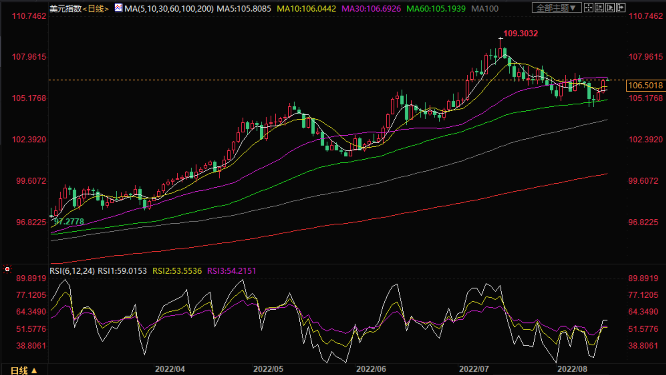Click the magenta MA30:106.6926 legend
666x375 pixels.
(x=371, y=8)
